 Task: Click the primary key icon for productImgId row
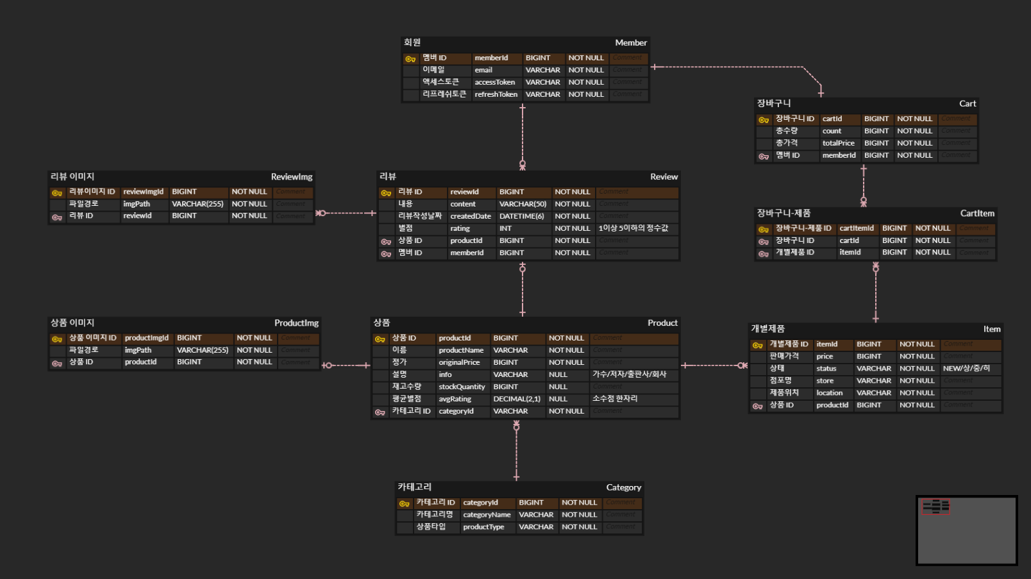pyautogui.click(x=57, y=339)
